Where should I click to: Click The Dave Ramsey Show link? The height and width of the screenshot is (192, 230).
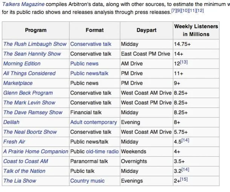[x=33, y=113]
